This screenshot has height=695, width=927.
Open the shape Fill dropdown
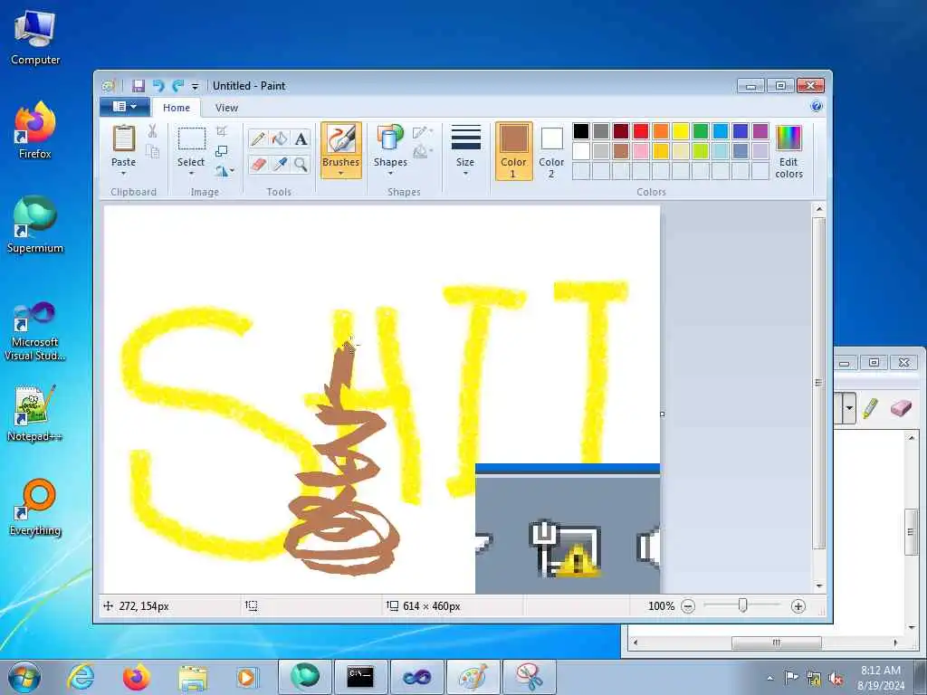423,152
